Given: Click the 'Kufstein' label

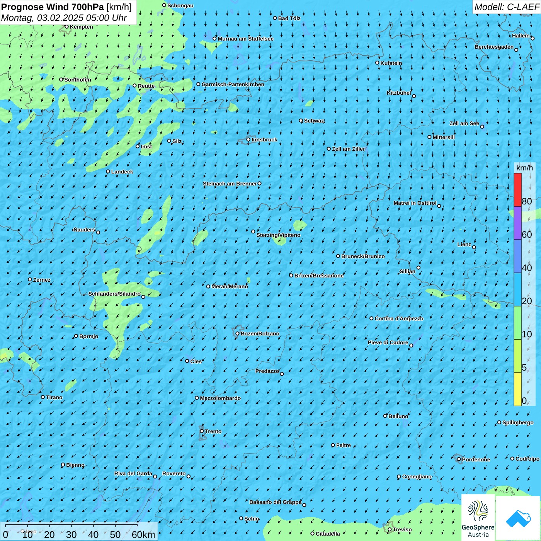Looking at the screenshot, I should coord(391,63).
